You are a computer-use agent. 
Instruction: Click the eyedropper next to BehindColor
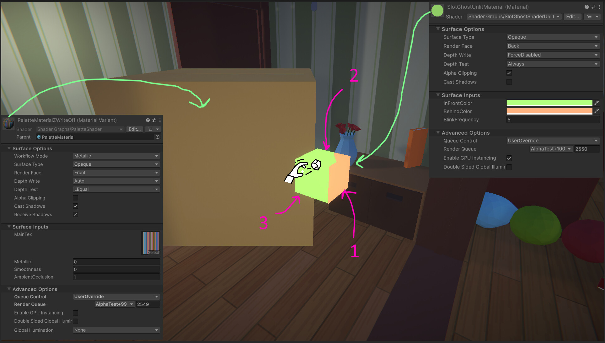597,111
